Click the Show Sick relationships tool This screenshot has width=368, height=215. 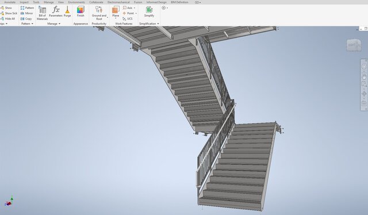pyautogui.click(x=9, y=13)
